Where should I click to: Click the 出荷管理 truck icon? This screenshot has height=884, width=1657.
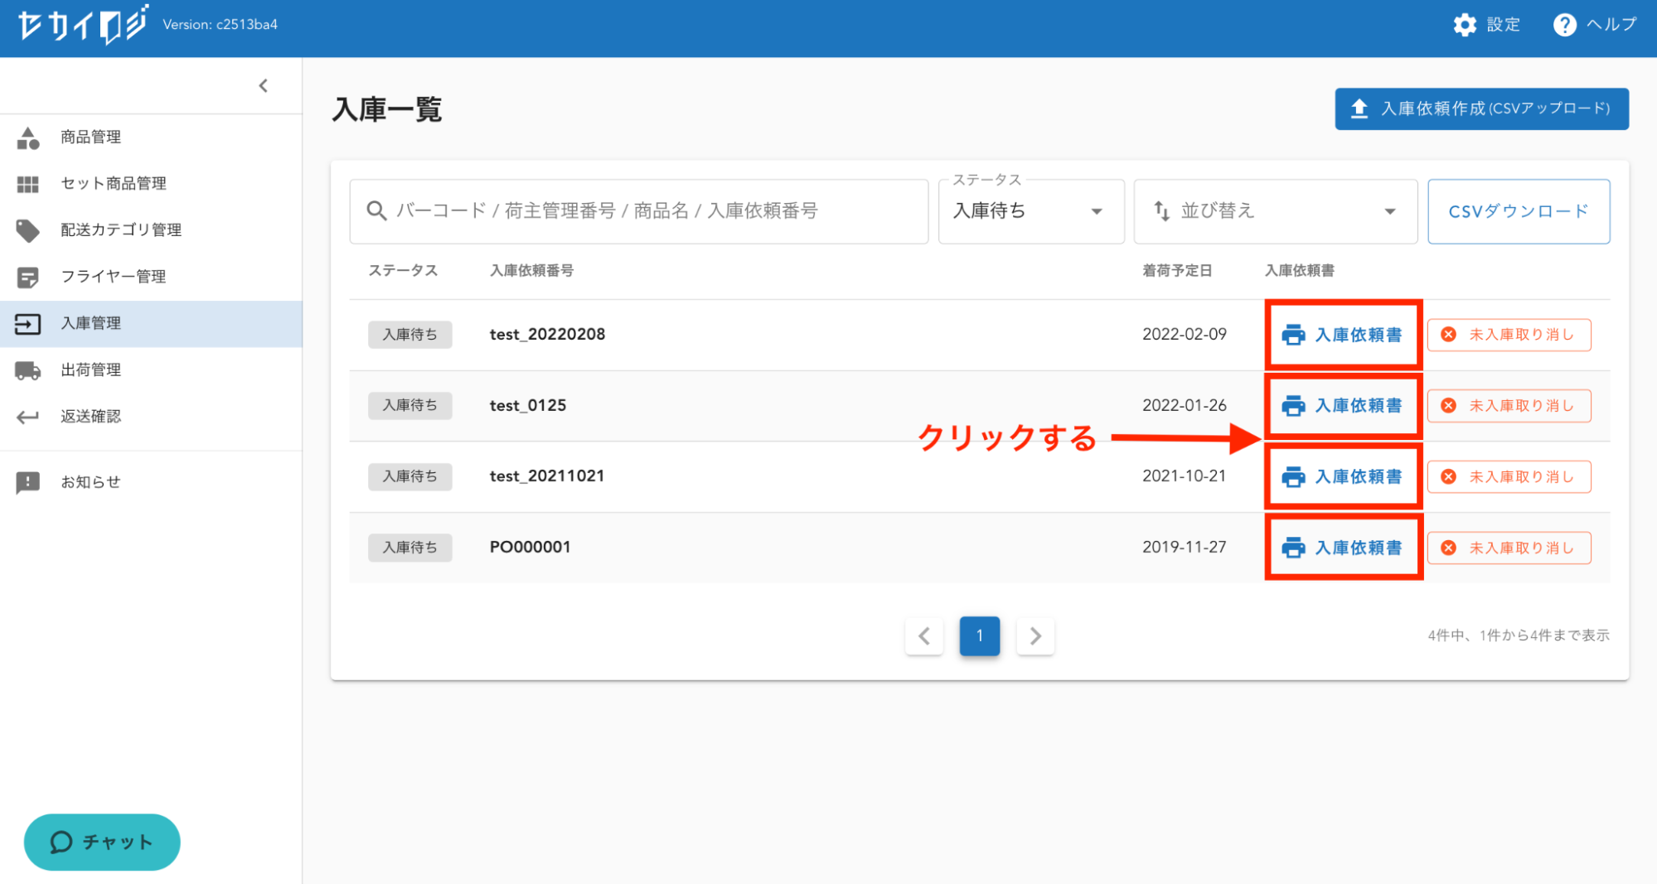point(28,370)
